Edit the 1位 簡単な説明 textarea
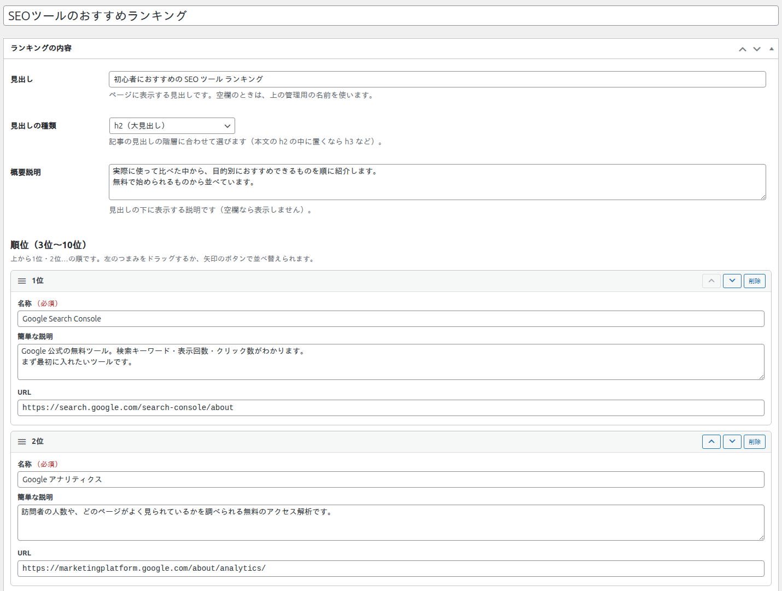Image resolution: width=782 pixels, height=591 pixels. pyautogui.click(x=391, y=362)
